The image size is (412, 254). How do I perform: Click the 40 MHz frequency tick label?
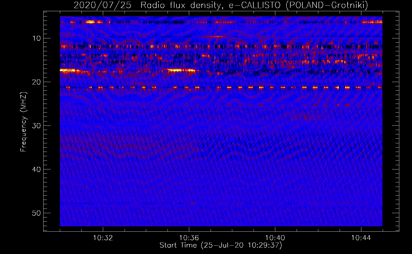pyautogui.click(x=37, y=169)
